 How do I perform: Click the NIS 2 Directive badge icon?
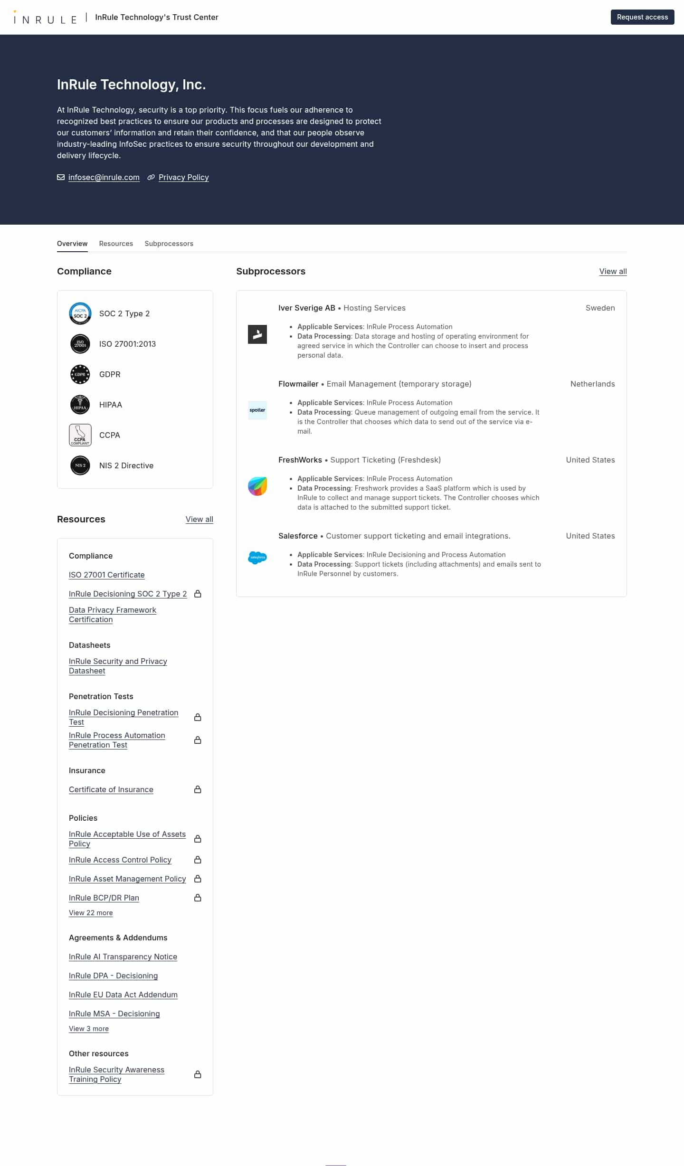point(80,465)
